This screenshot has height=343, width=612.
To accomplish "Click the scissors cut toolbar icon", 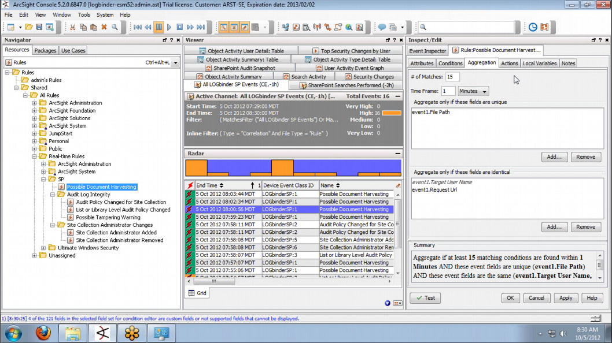I will (x=73, y=27).
